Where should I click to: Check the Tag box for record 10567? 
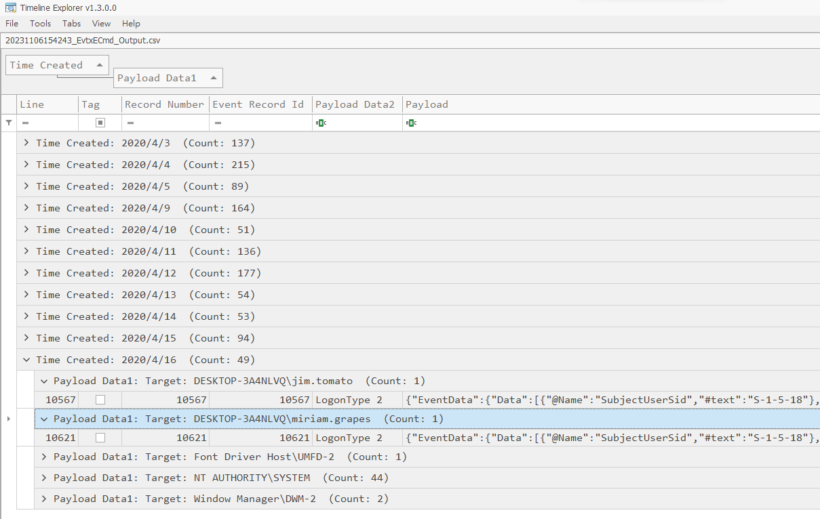click(100, 400)
